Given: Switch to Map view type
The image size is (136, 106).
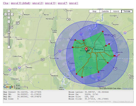Looking at the screenshot, I should (94, 11).
